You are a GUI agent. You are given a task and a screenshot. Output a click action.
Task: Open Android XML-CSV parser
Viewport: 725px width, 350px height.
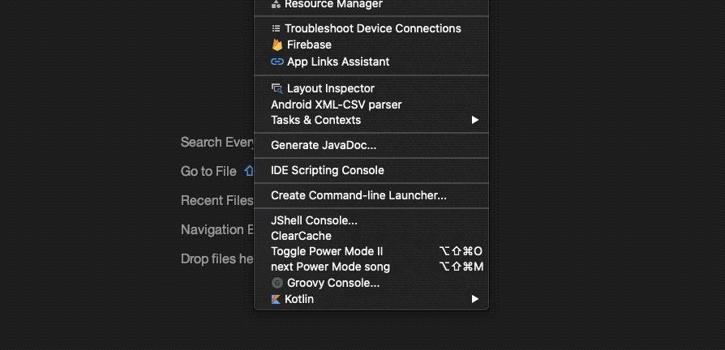(x=336, y=105)
